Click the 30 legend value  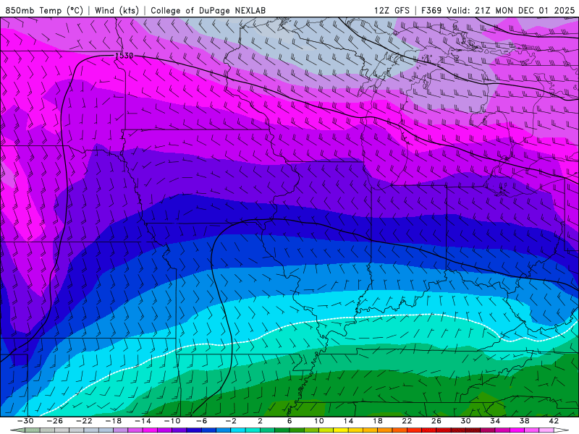[x=465, y=421]
